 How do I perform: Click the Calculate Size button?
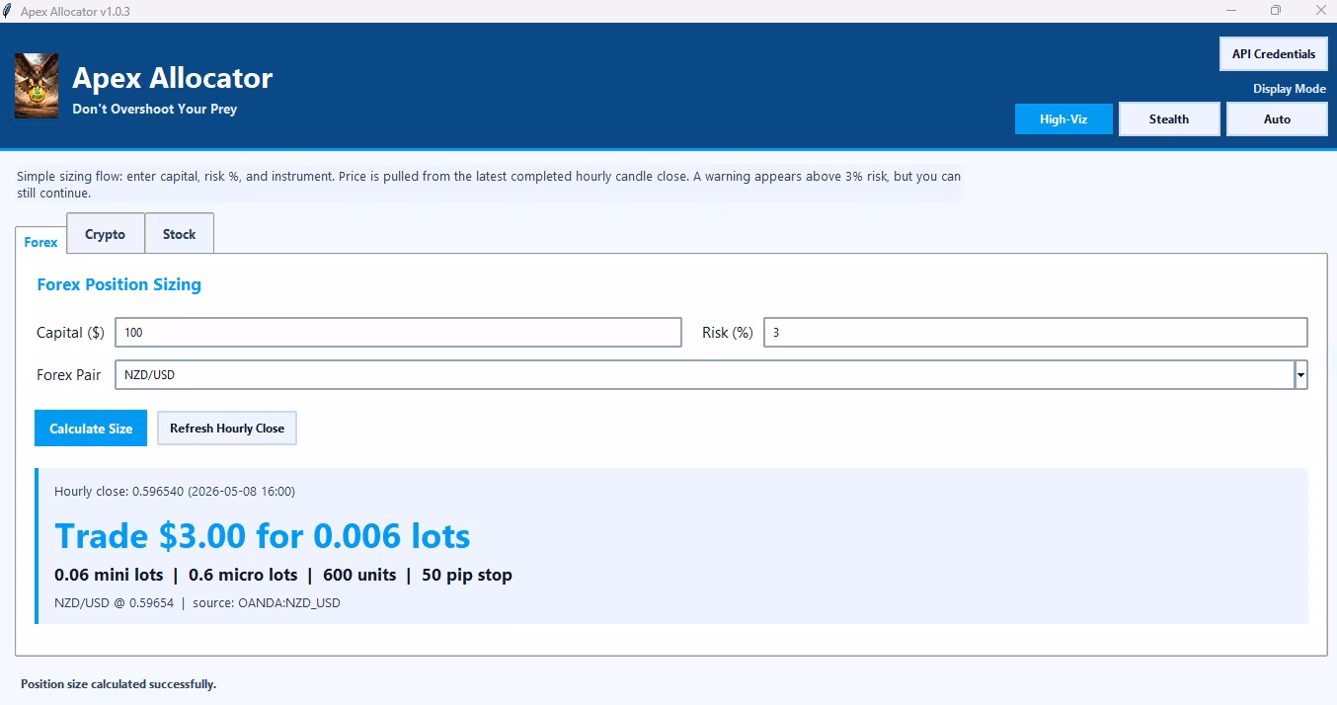click(x=91, y=429)
